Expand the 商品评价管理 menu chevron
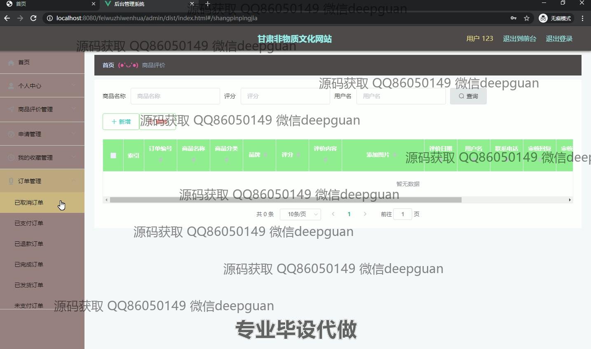This screenshot has width=591, height=349. 73,109
